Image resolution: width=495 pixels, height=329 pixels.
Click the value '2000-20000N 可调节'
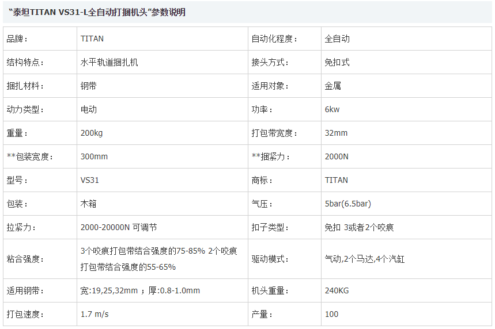[x=119, y=228]
